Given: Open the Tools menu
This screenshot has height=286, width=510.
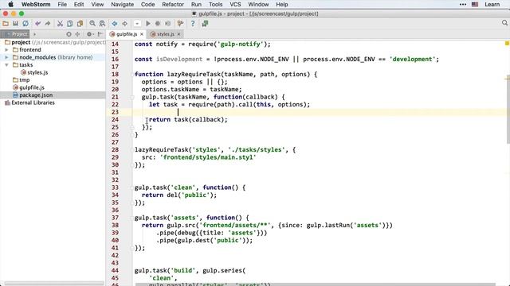Looking at the screenshot, I should pyautogui.click(x=216, y=4).
